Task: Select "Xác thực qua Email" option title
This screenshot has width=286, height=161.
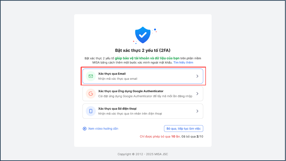Action: pos(112,74)
